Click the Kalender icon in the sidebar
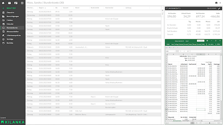The height and width of the screenshot is (125, 223). [x=3, y=24]
